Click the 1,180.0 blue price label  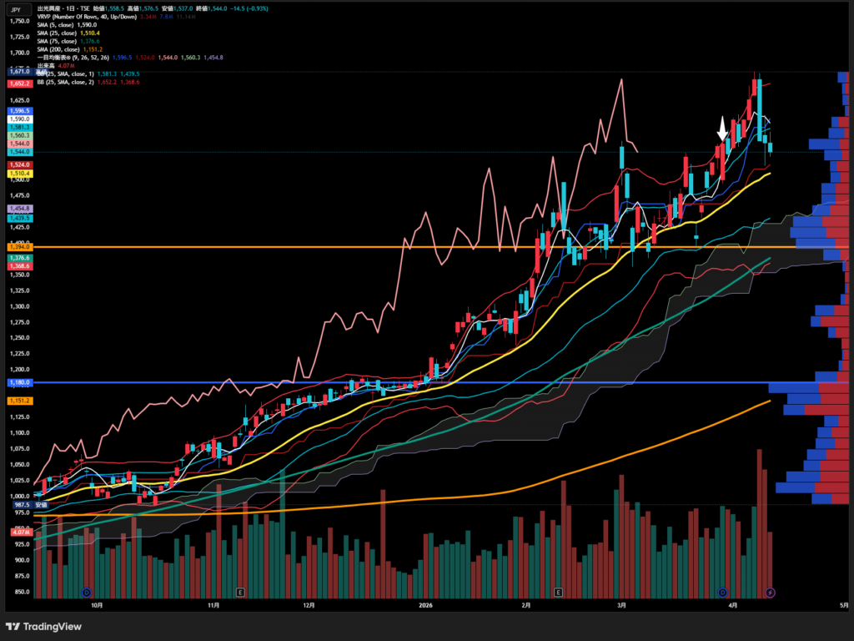[18, 382]
